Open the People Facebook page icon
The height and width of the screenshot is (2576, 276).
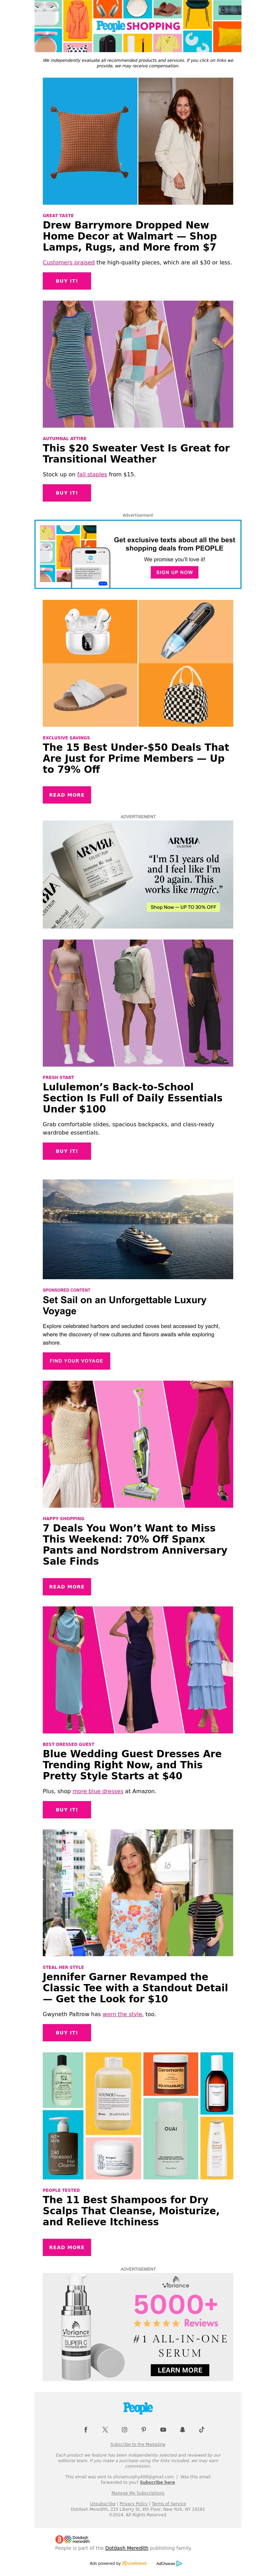tap(86, 2430)
